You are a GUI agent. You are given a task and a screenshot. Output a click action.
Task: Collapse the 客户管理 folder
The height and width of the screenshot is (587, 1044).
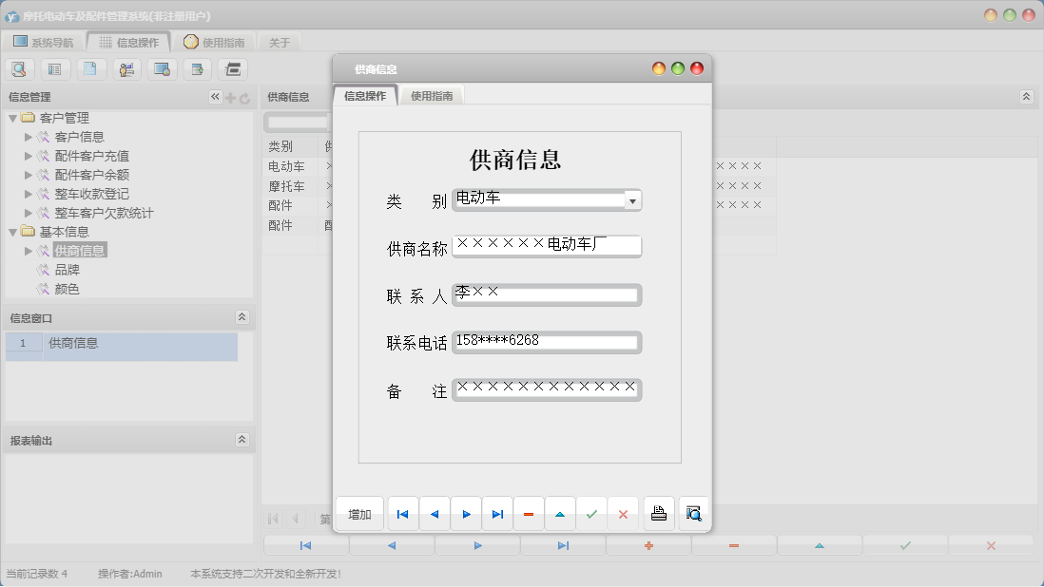12,118
